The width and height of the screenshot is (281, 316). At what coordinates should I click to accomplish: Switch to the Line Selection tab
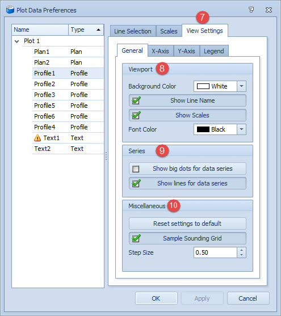click(x=133, y=31)
